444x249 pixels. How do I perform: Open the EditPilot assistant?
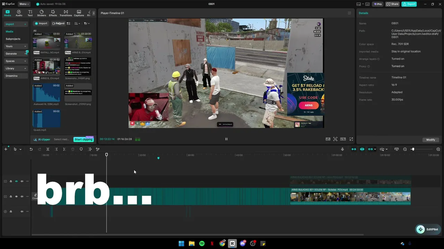point(428,229)
